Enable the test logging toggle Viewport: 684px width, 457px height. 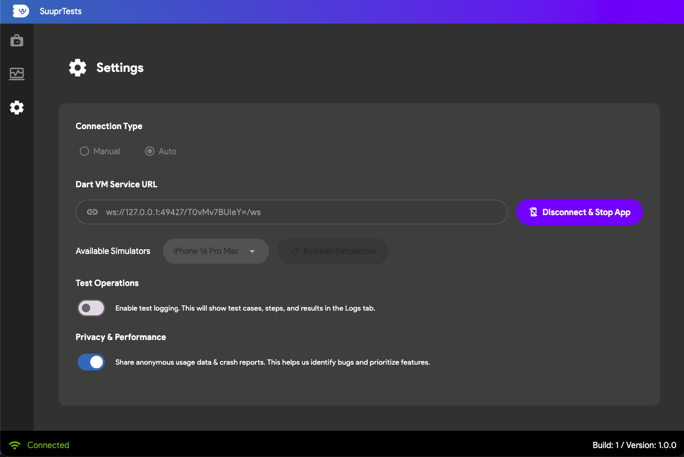(x=91, y=308)
